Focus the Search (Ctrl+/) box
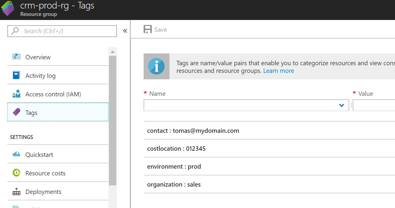Viewport: 395px width, 208px height. (x=62, y=31)
